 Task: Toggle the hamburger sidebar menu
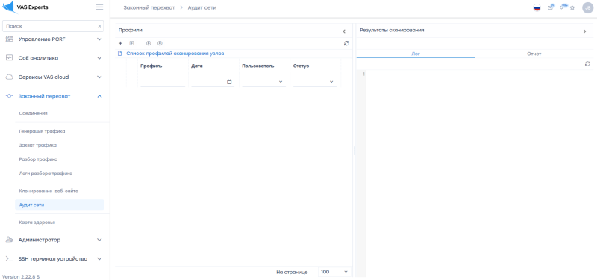99,7
